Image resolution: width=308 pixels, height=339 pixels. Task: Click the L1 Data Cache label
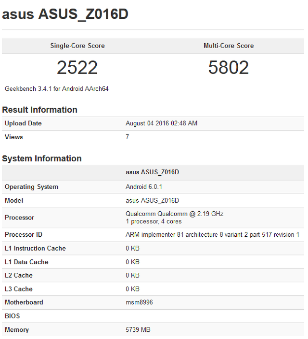26,262
